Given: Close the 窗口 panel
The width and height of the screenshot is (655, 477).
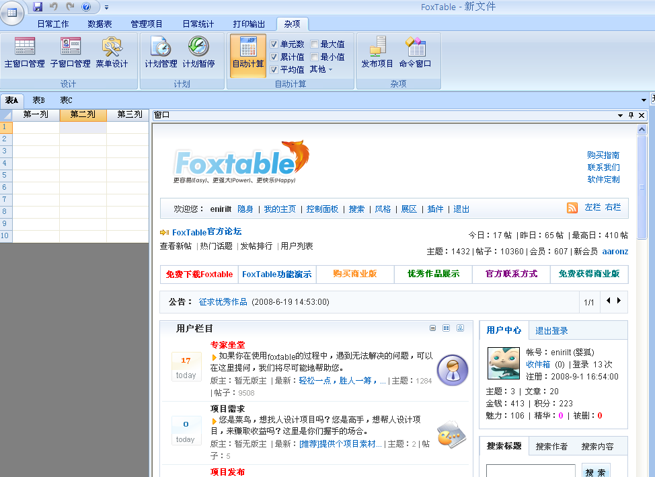Looking at the screenshot, I should (x=642, y=115).
